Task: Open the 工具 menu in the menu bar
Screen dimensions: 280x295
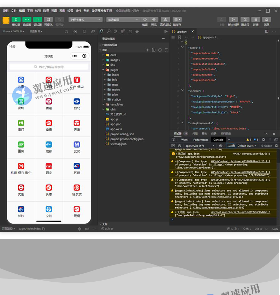Action: click(x=30, y=11)
